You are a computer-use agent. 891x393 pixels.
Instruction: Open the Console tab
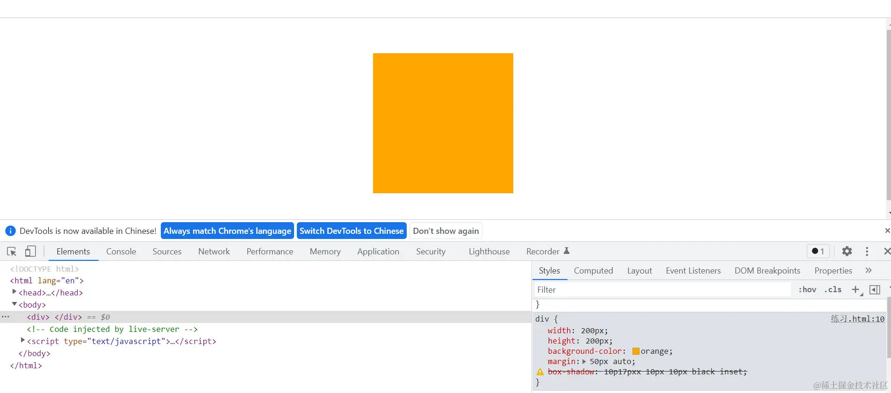click(x=121, y=252)
